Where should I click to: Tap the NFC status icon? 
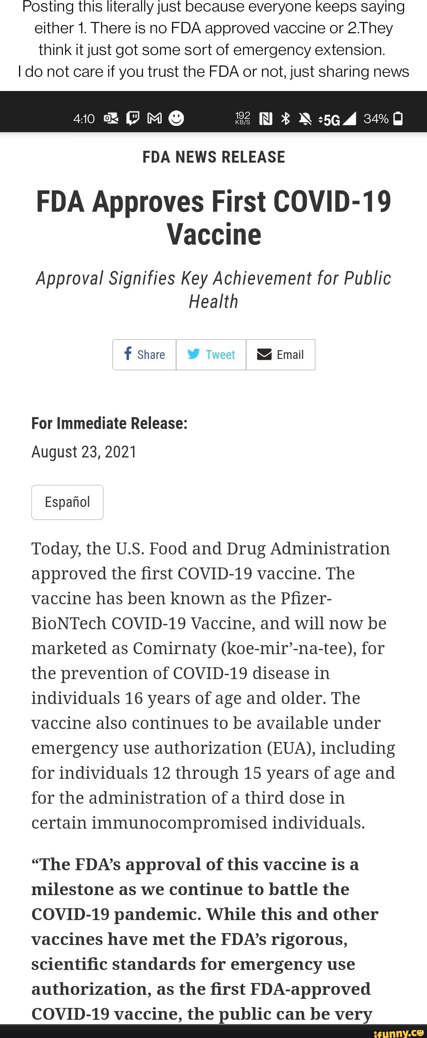(x=266, y=118)
